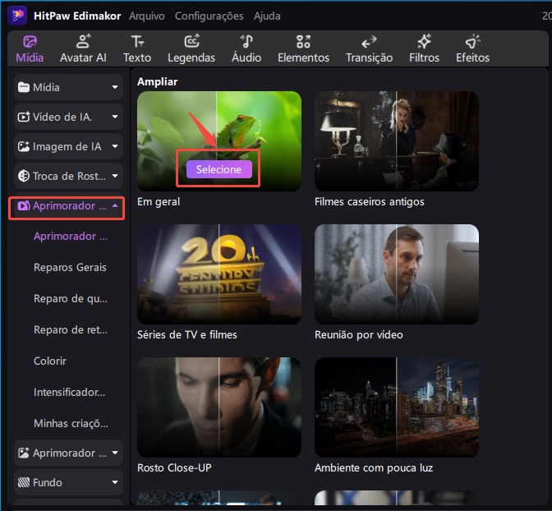Click the Mídia toolbar tab
This screenshot has width=552, height=511.
click(x=30, y=48)
